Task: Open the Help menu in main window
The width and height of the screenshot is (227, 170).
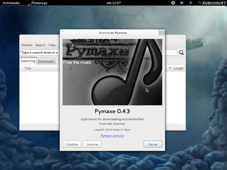Action: click(x=52, y=45)
